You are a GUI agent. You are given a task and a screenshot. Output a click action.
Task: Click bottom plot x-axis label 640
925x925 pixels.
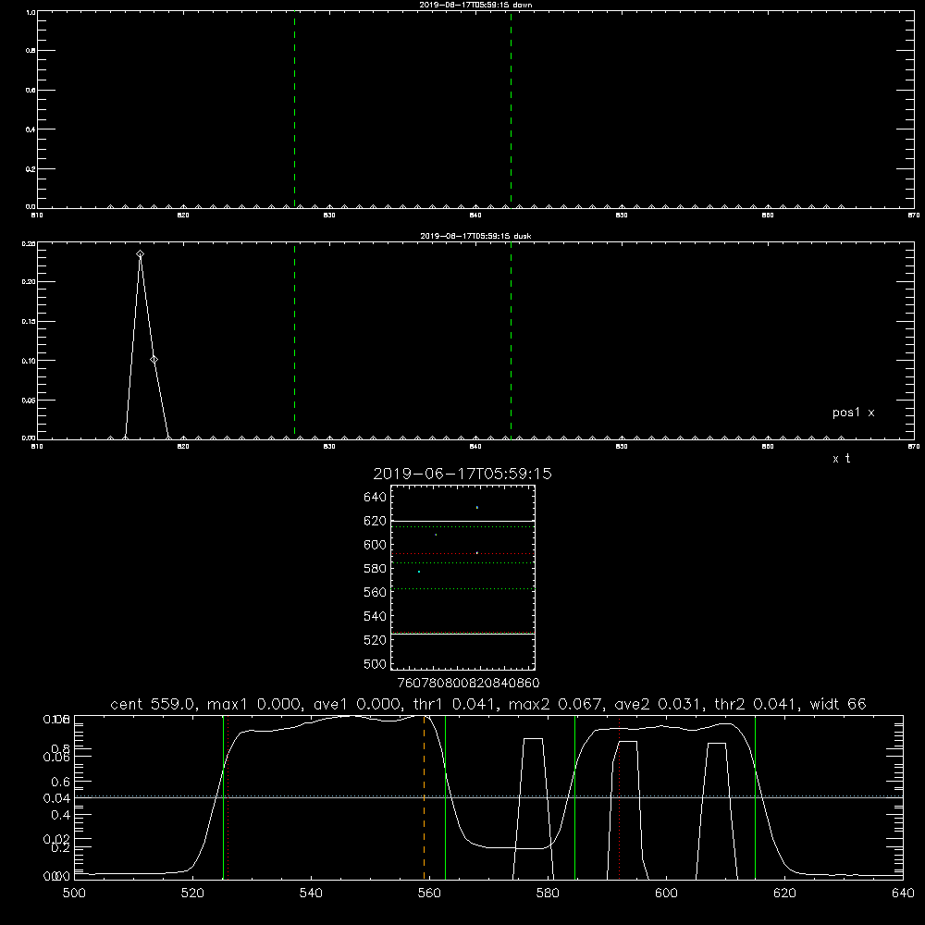pos(903,894)
